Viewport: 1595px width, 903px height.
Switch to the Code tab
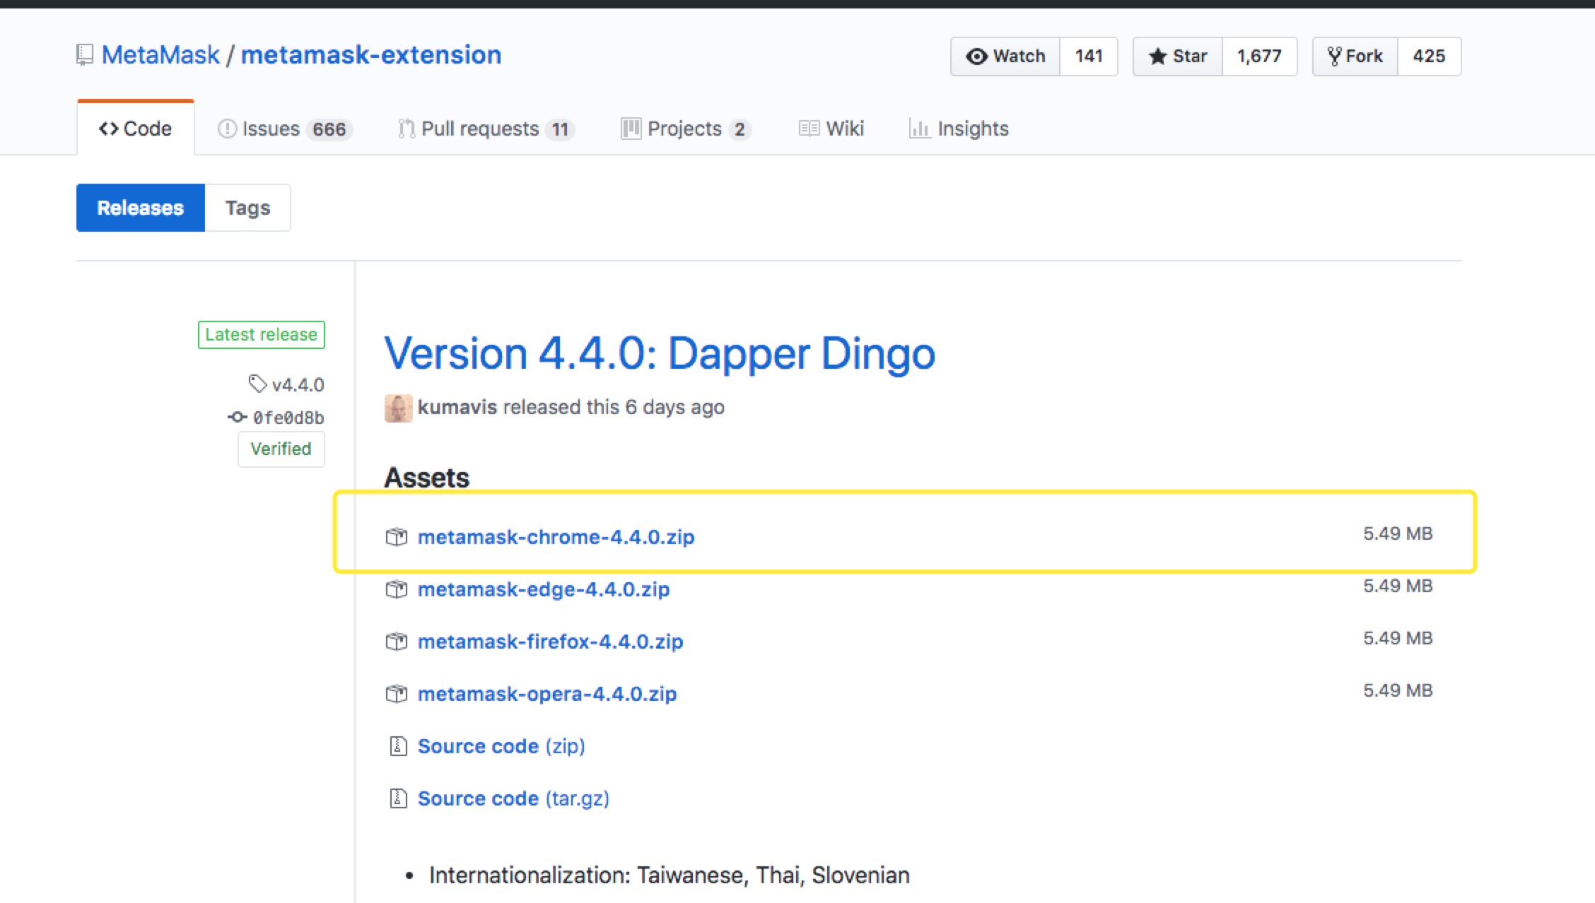point(137,128)
